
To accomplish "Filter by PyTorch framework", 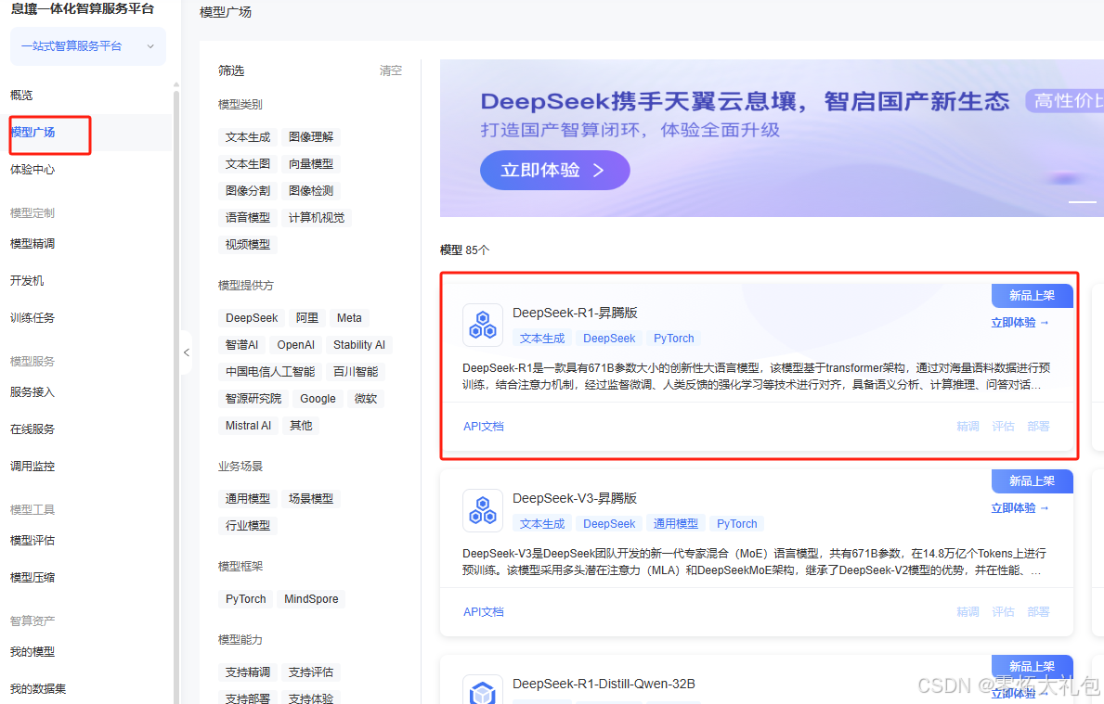I will pyautogui.click(x=246, y=599).
